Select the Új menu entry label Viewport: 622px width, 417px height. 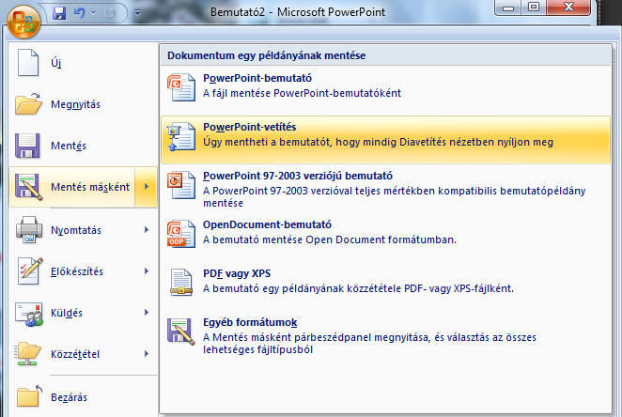(56, 63)
